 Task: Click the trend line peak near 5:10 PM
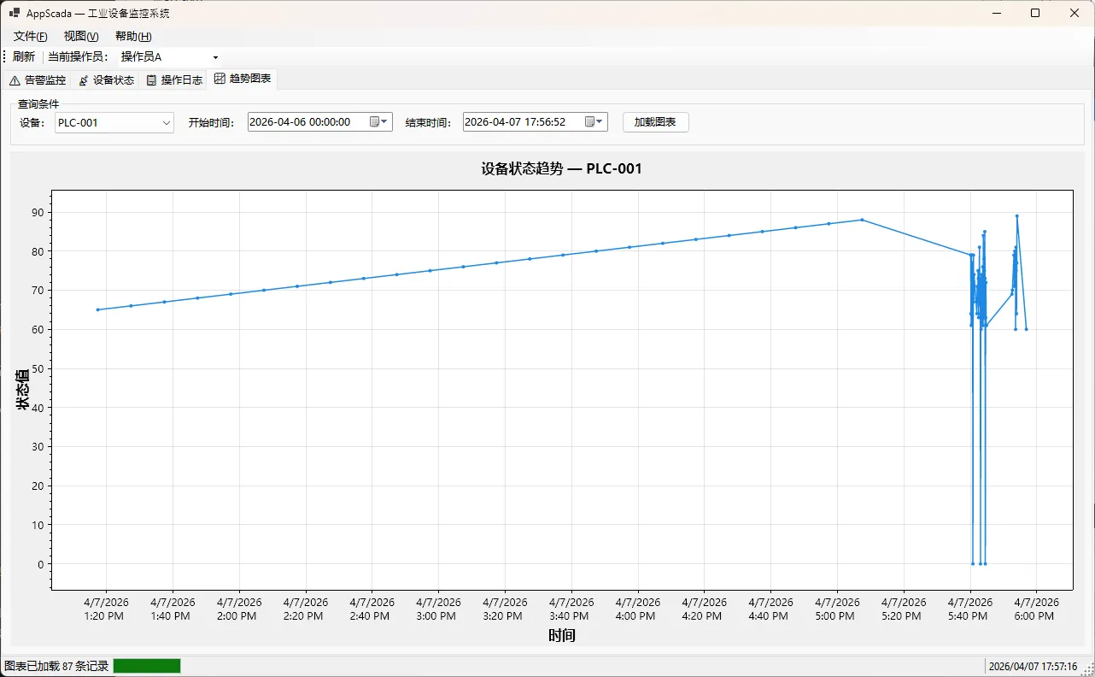click(862, 220)
